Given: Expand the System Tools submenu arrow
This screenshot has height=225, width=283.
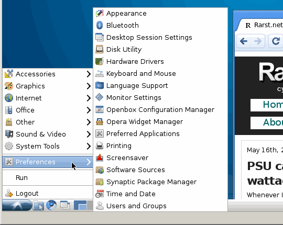Looking at the screenshot, I should [89, 147].
